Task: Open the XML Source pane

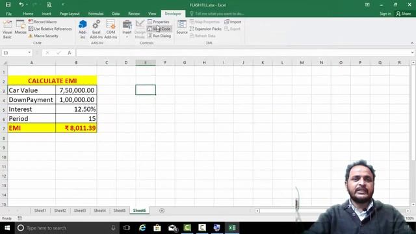Action: pos(182,27)
